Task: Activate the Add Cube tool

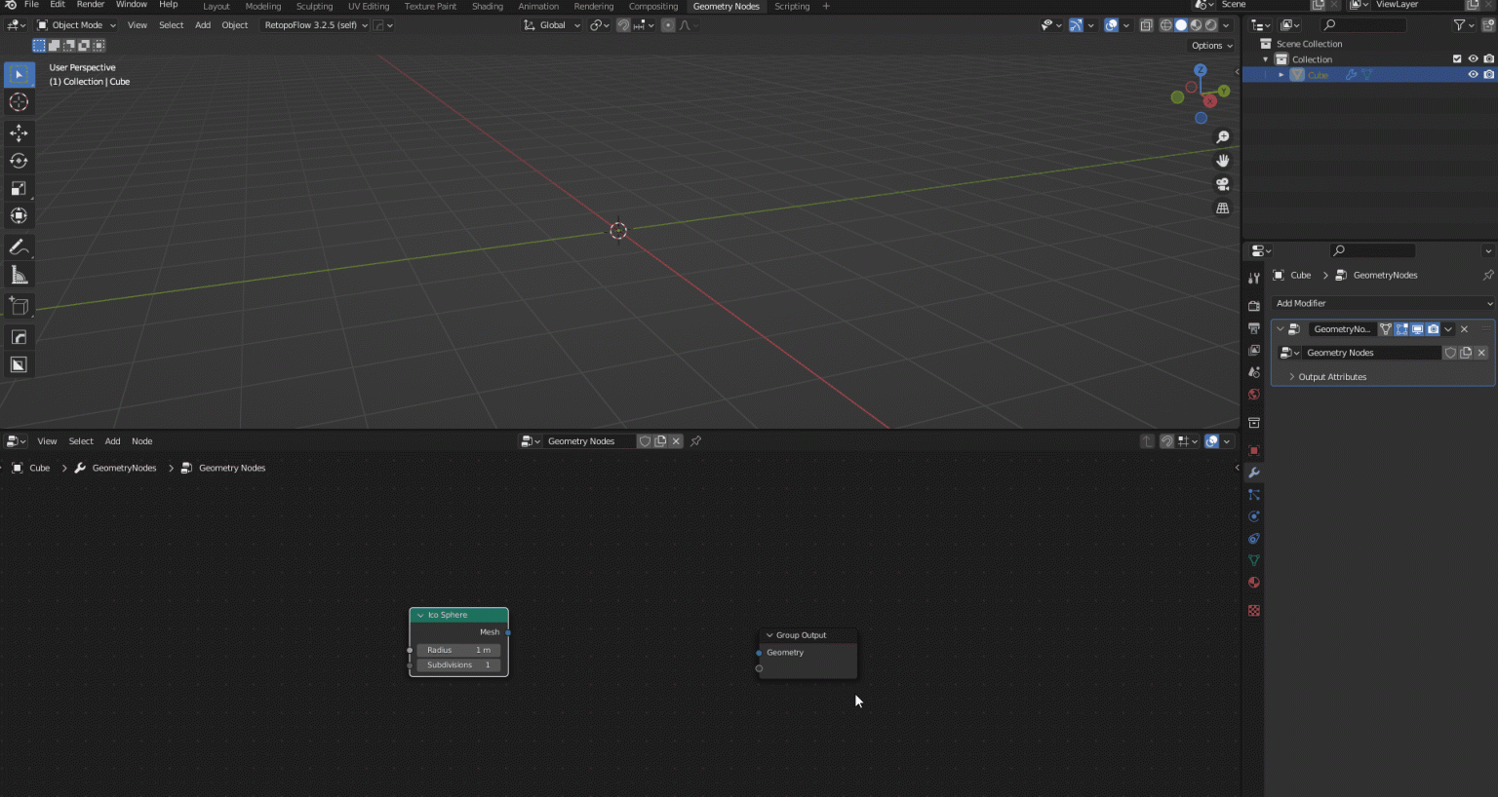Action: [x=19, y=306]
